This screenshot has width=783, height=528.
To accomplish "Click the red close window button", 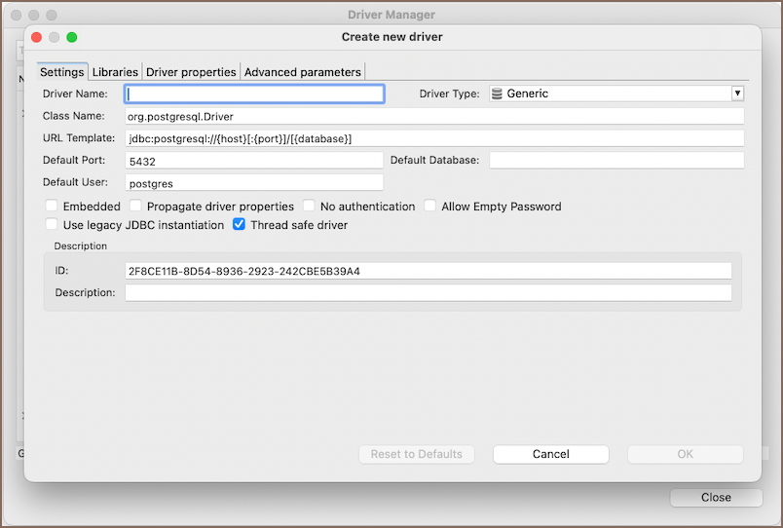I will 36,37.
